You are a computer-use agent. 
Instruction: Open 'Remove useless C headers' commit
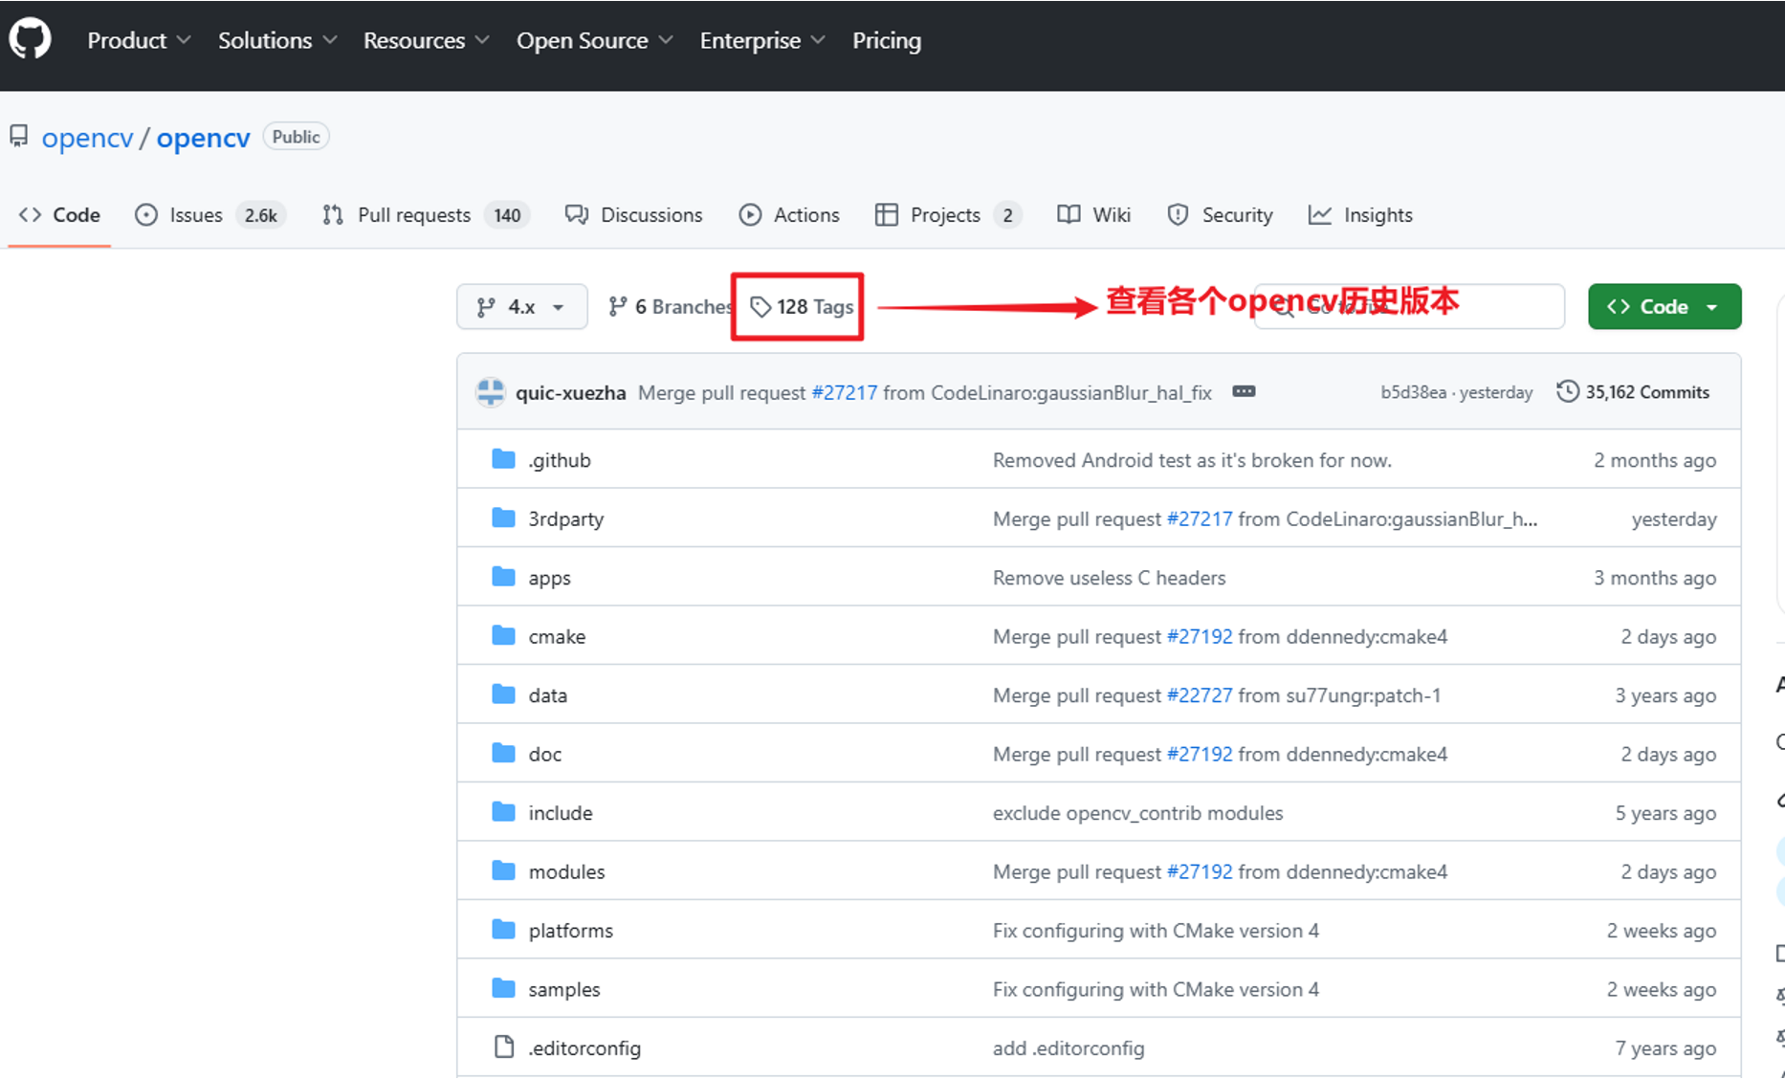1109,579
